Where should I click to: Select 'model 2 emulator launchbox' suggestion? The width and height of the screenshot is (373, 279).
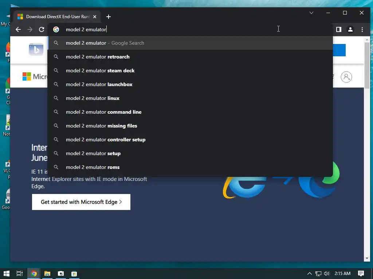point(190,84)
